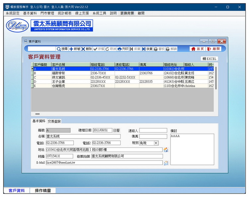Select row C 祥太資訊

(x=123, y=77)
